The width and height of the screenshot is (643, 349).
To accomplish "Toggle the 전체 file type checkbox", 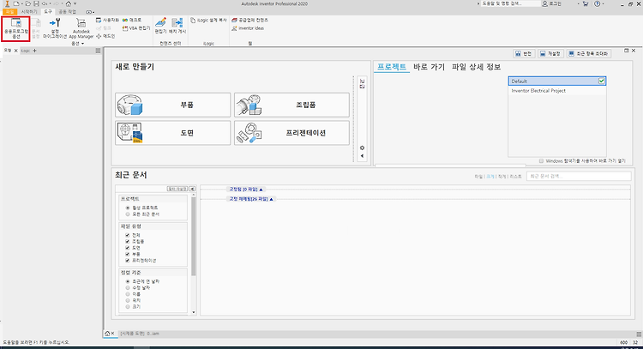I will pyautogui.click(x=128, y=235).
